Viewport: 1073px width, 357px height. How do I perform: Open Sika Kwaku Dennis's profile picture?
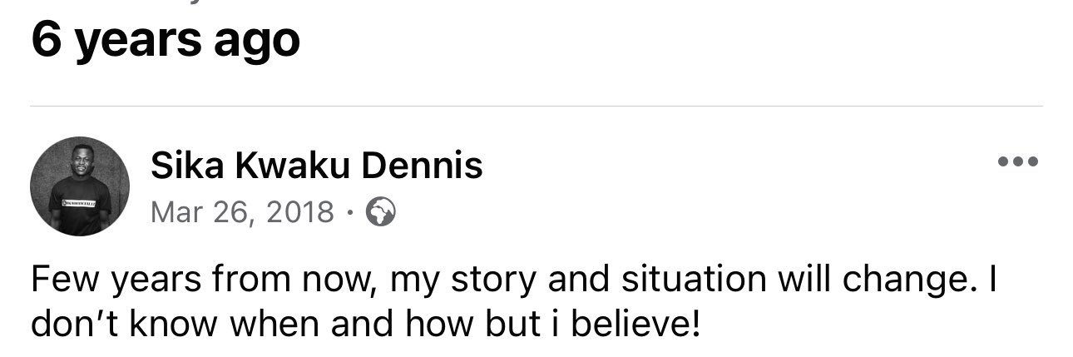[x=80, y=186]
